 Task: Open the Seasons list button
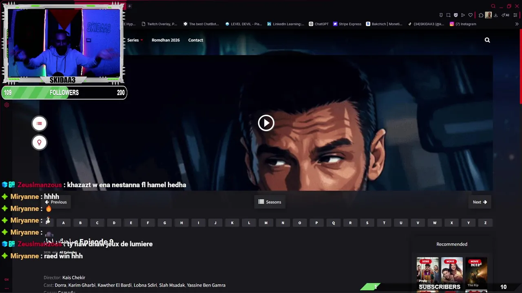point(270,202)
